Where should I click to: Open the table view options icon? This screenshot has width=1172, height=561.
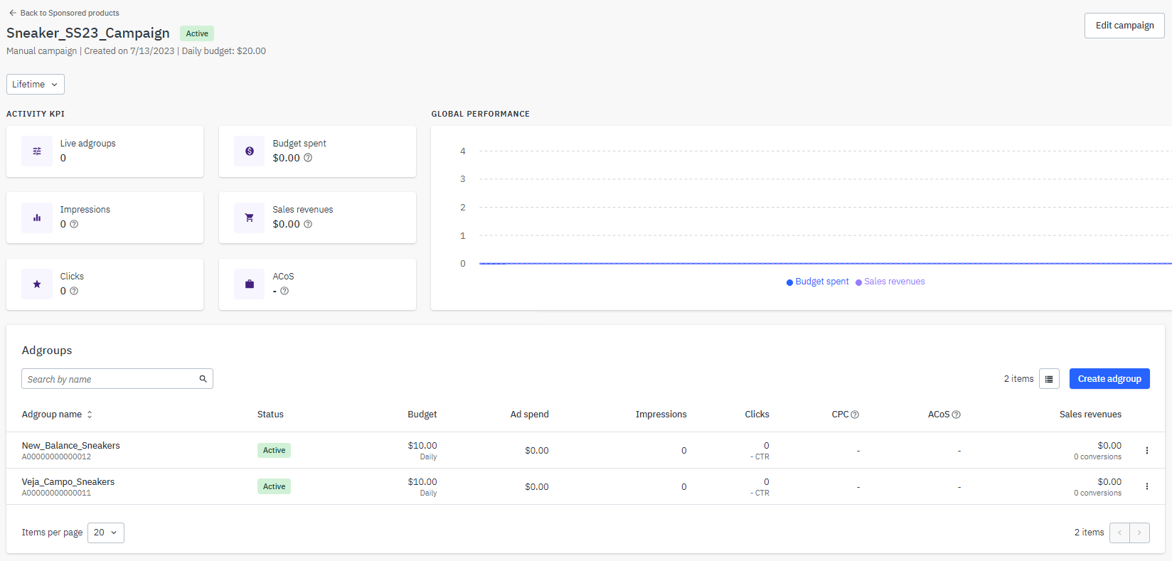point(1049,379)
